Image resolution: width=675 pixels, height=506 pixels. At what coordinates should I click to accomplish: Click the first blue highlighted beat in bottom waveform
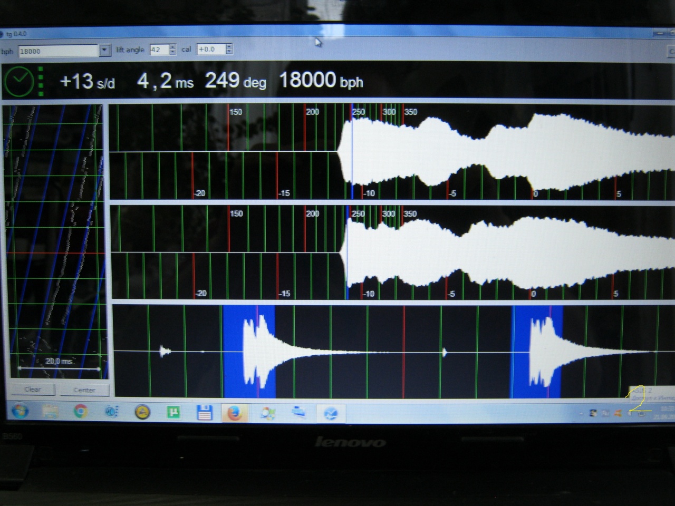[x=249, y=351]
